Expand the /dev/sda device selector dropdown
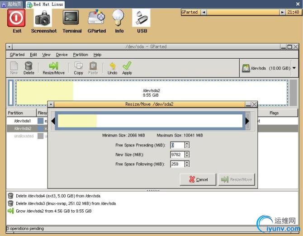303x236 pixels. (294, 68)
